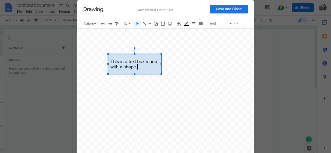Open the editing mode pencil dropdown
The width and height of the screenshot is (331, 153).
coord(302,20)
